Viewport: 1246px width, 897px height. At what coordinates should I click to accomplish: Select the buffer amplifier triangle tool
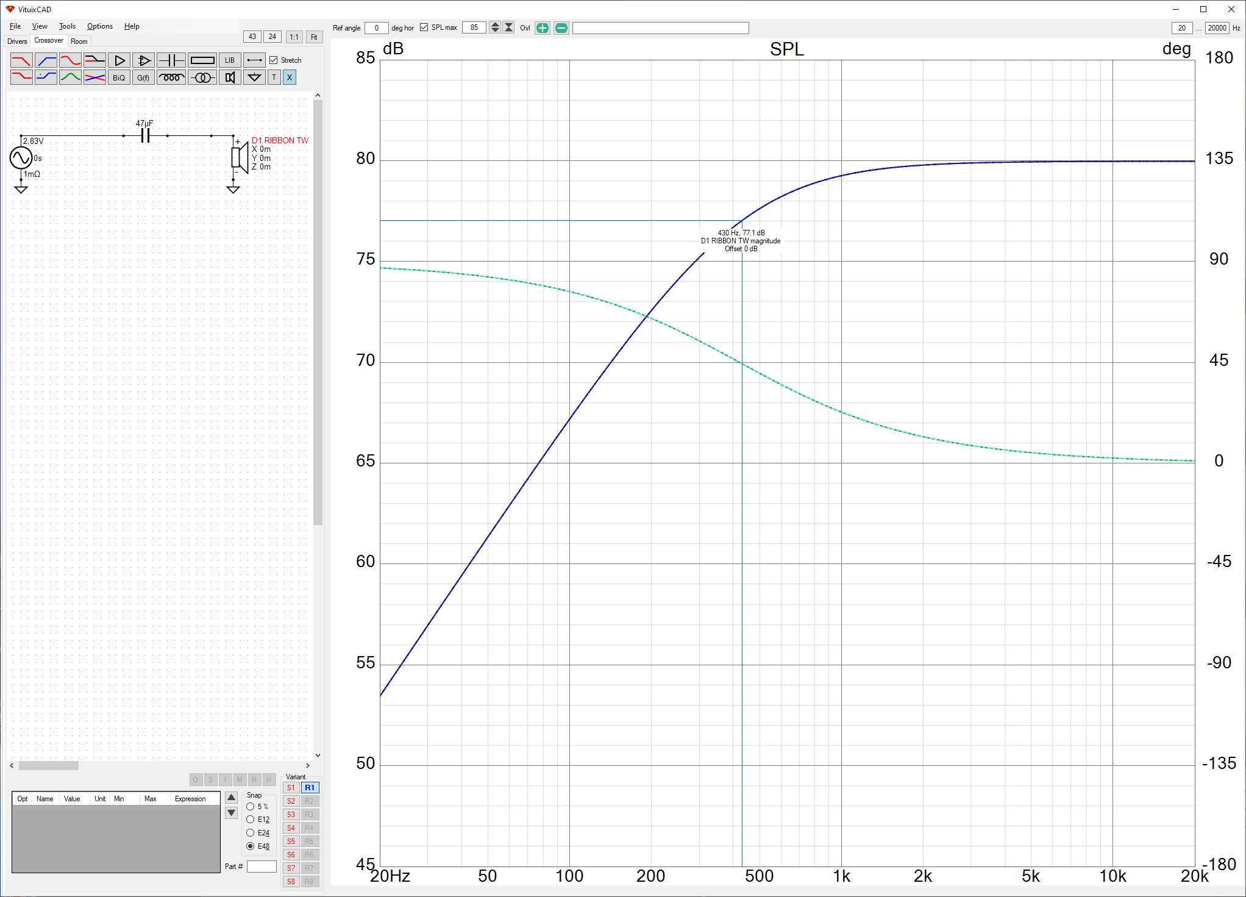119,60
